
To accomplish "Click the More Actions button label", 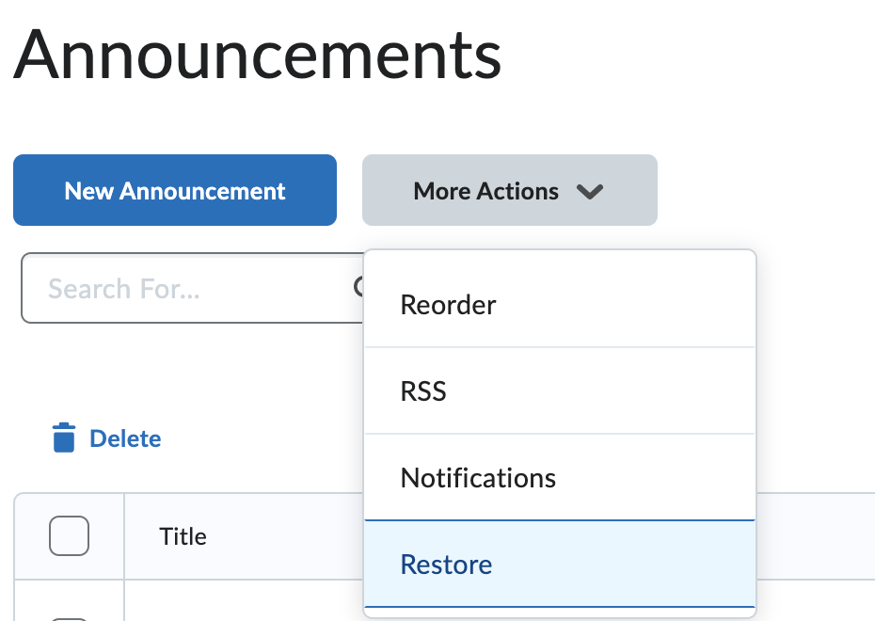I will [485, 191].
